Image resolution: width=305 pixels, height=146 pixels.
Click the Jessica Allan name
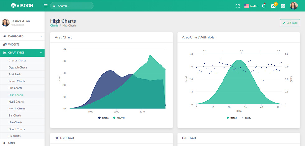coord(21,21)
